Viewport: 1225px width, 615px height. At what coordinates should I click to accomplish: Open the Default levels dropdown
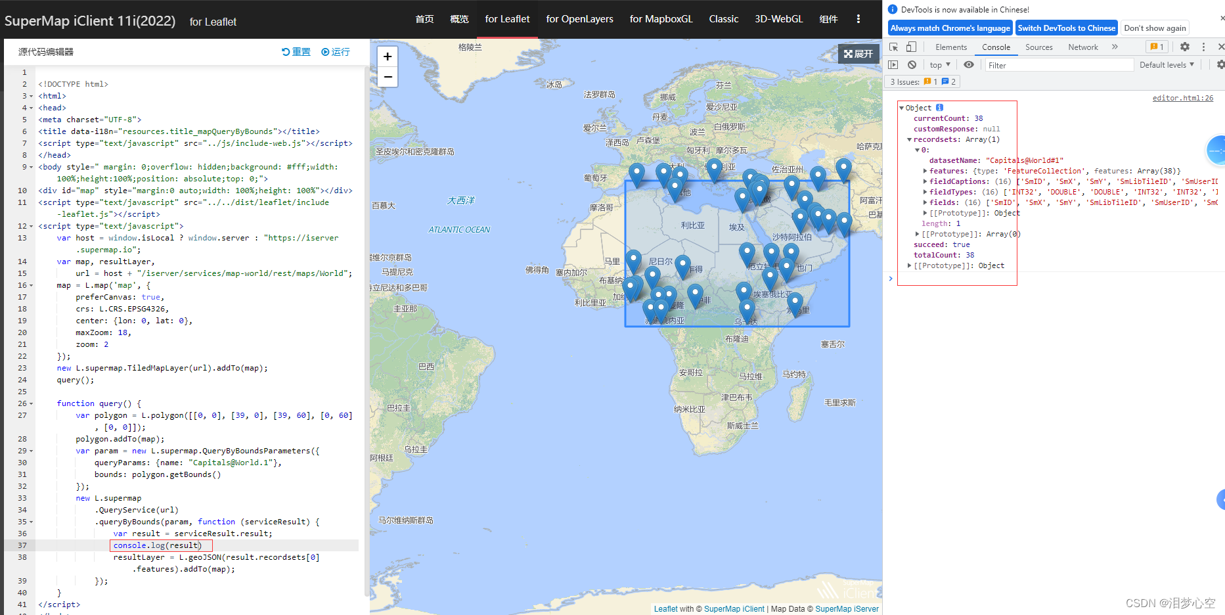tap(1167, 65)
